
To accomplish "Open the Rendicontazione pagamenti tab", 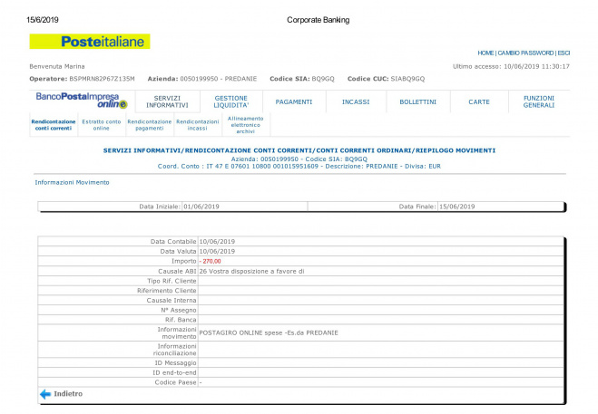I will click(149, 125).
